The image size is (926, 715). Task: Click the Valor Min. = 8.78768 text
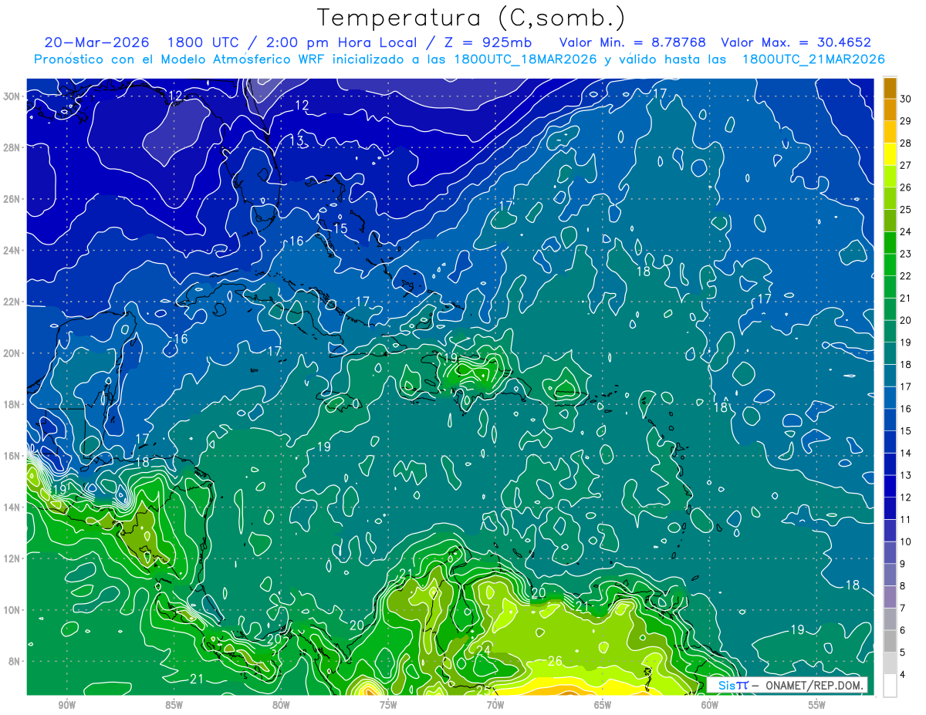pos(632,42)
